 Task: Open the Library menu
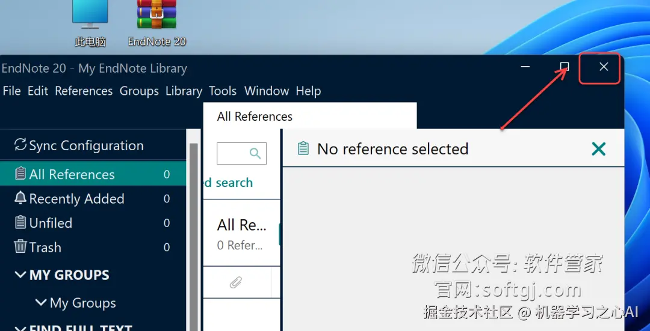(184, 91)
